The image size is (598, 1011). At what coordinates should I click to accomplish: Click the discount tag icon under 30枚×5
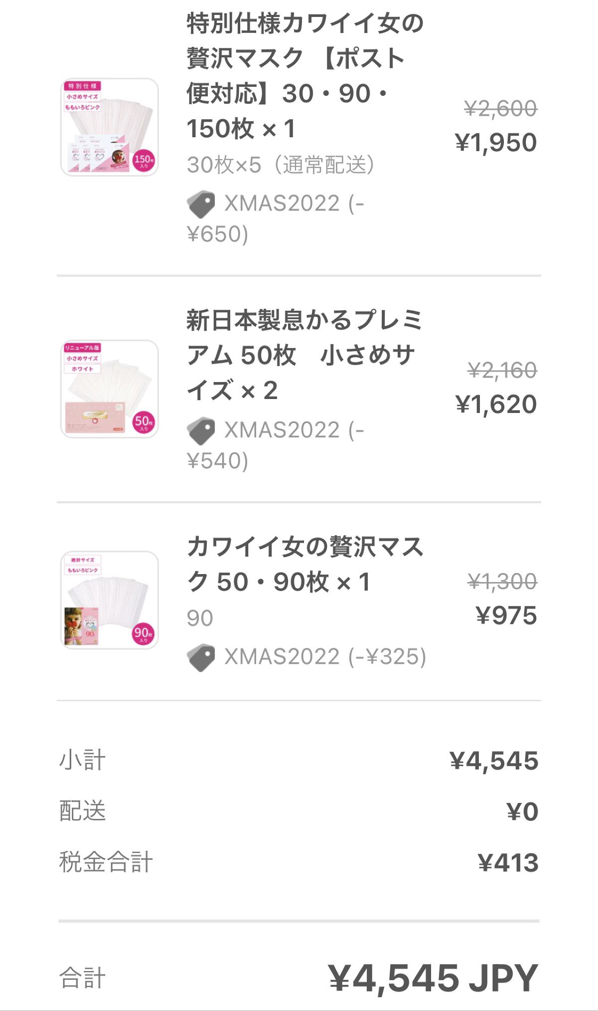pyautogui.click(x=201, y=204)
